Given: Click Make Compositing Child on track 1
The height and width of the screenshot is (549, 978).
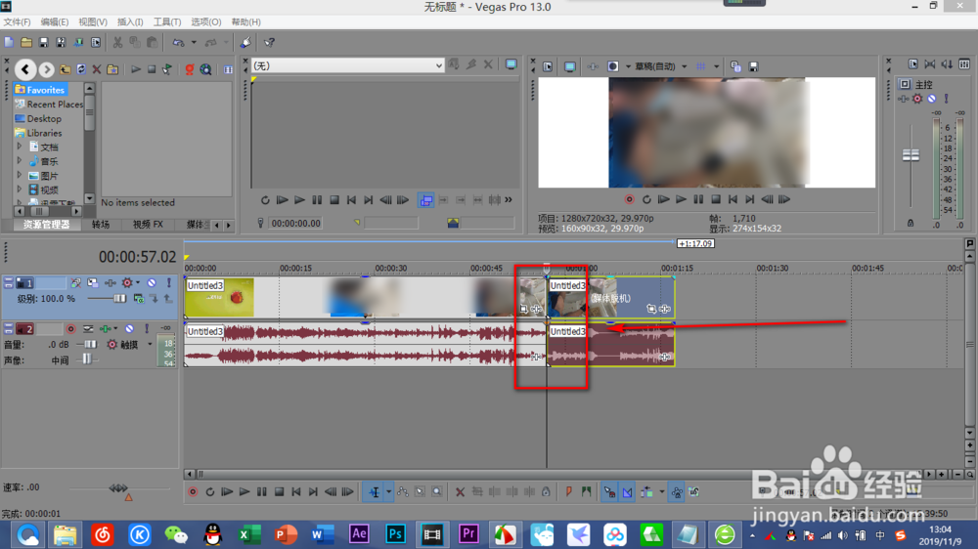Looking at the screenshot, I should point(154,299).
